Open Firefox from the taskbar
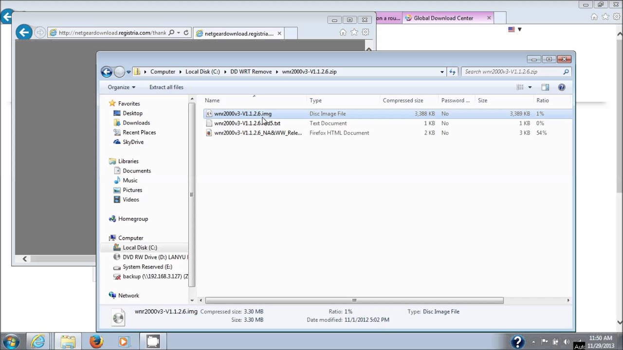623x350 pixels. tap(96, 341)
